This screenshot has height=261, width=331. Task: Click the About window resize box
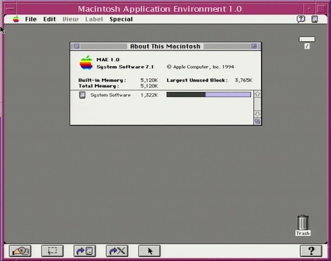[x=257, y=121]
